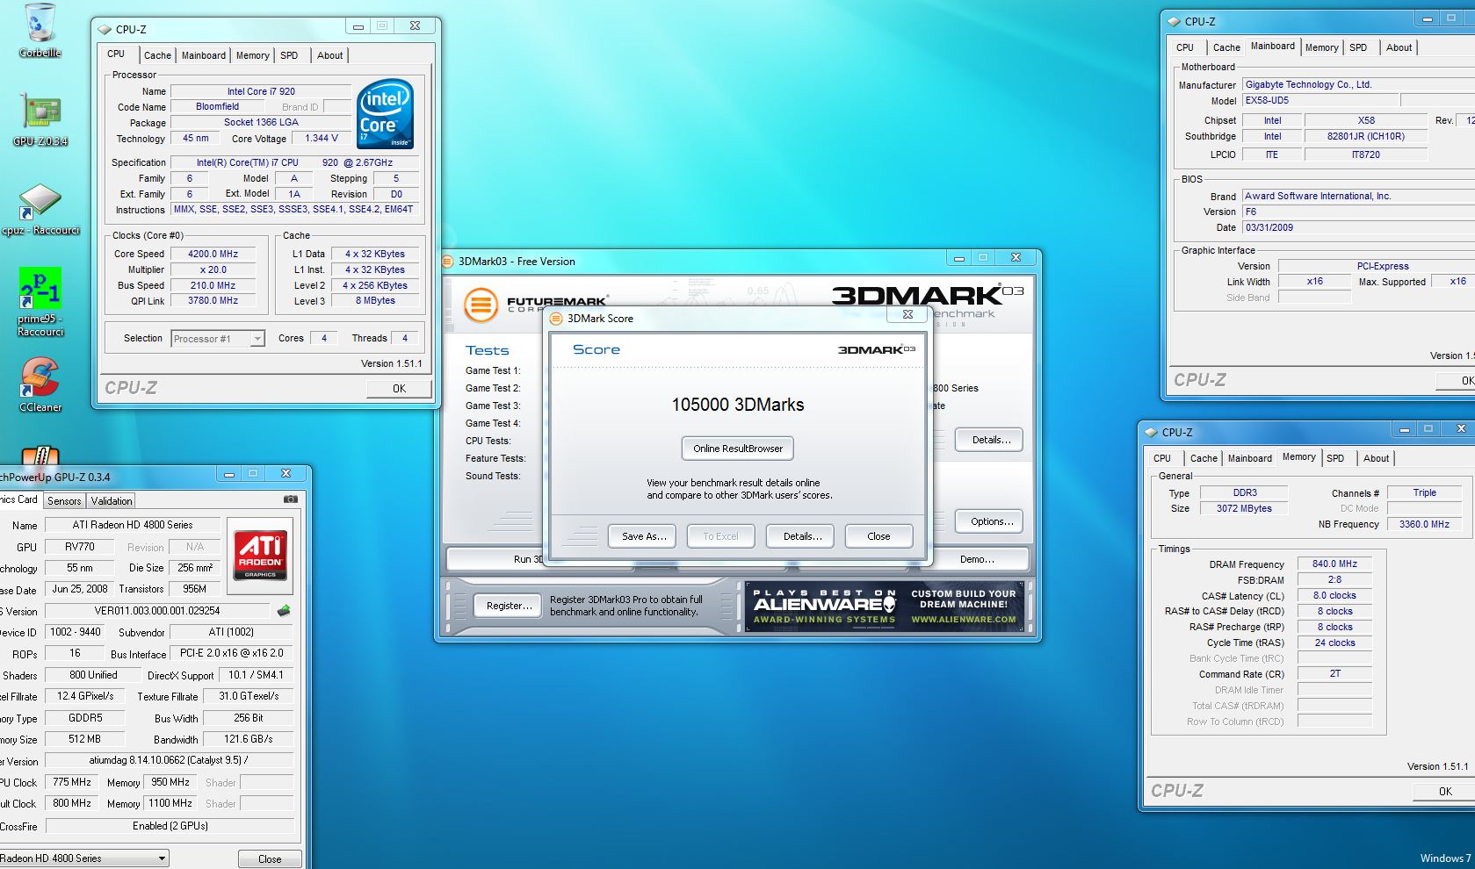The height and width of the screenshot is (869, 1475).
Task: Click the 3DMark03 title bar icon
Action: [447, 261]
